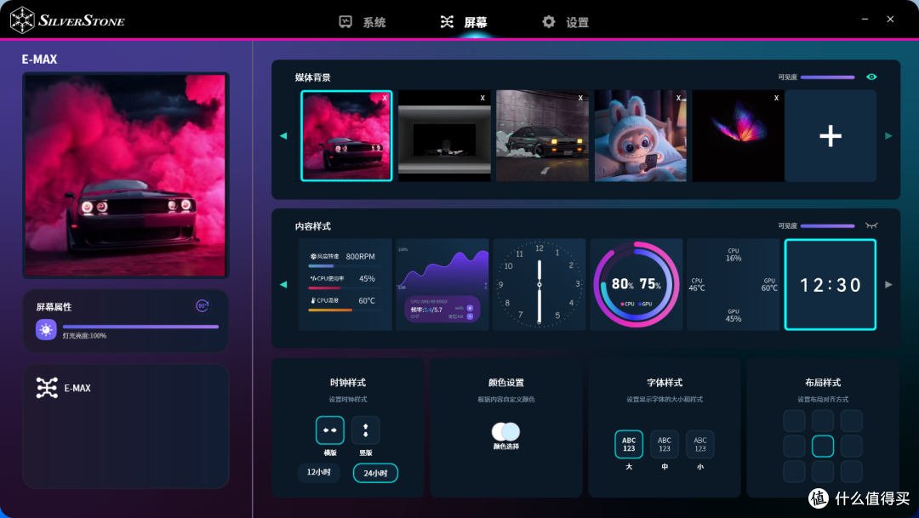Set layout alignment to top-left cell
The height and width of the screenshot is (518, 919).
(794, 421)
